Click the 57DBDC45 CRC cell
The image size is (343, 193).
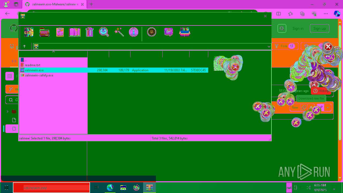coord(198,70)
